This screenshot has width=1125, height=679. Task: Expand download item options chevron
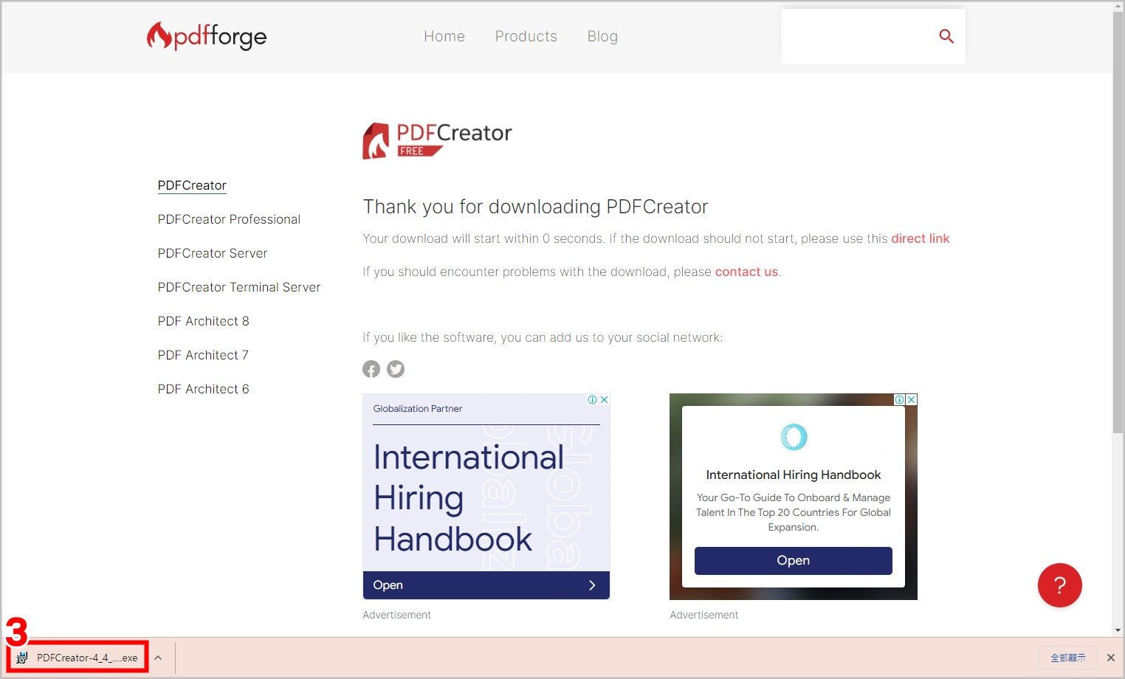158,658
